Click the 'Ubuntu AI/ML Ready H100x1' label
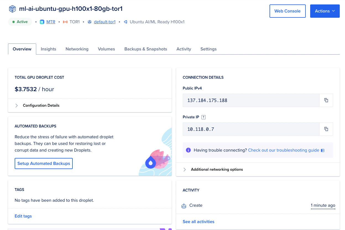 tap(157, 22)
